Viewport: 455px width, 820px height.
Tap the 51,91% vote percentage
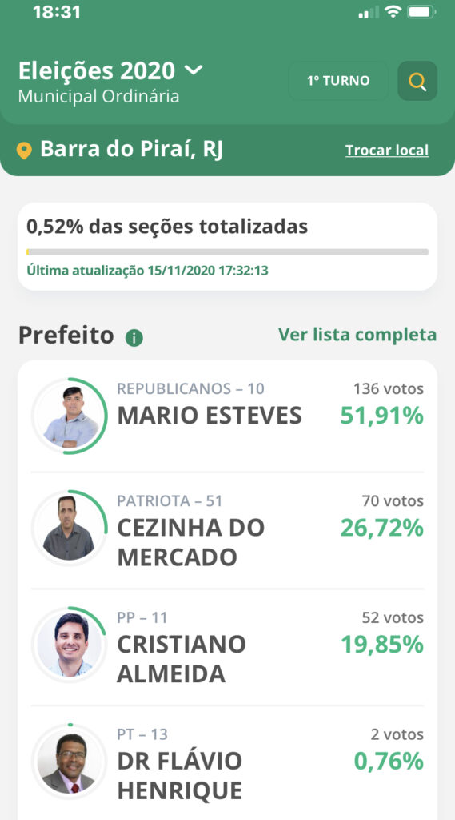coord(382,416)
